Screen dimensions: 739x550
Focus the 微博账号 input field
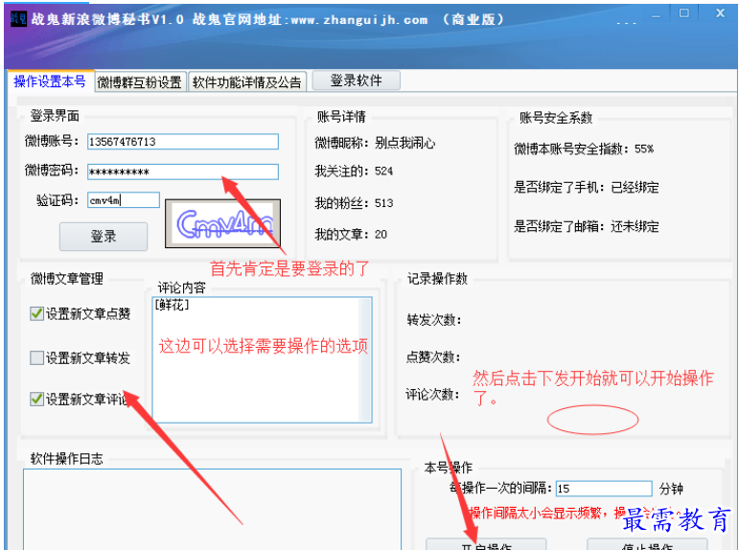[183, 142]
